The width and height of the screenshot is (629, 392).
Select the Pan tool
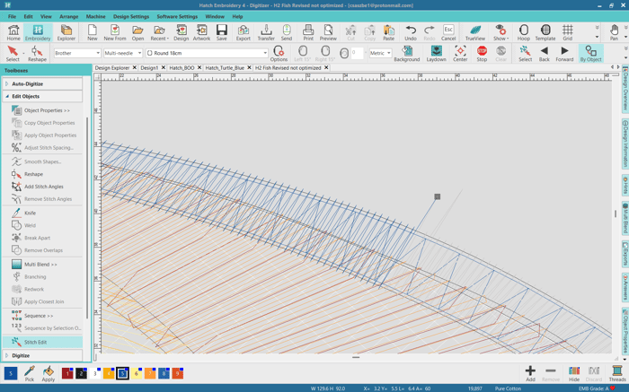click(x=614, y=32)
